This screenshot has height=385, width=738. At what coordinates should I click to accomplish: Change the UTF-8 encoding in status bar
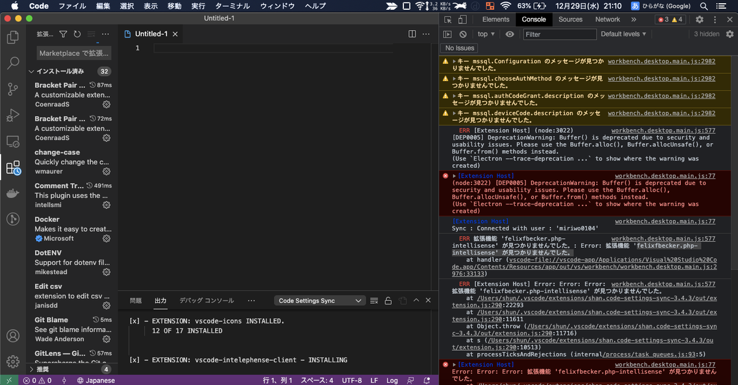(352, 381)
